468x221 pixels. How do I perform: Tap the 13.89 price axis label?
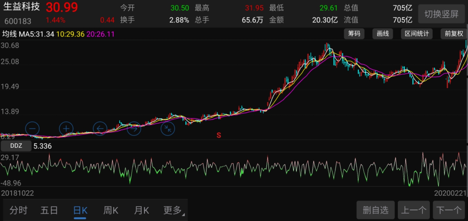point(10,112)
